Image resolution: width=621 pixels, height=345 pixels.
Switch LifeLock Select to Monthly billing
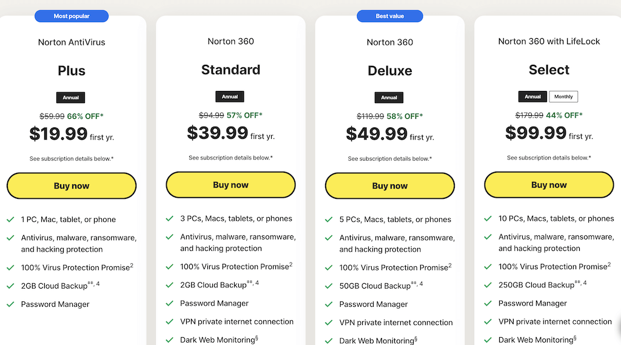click(x=563, y=96)
